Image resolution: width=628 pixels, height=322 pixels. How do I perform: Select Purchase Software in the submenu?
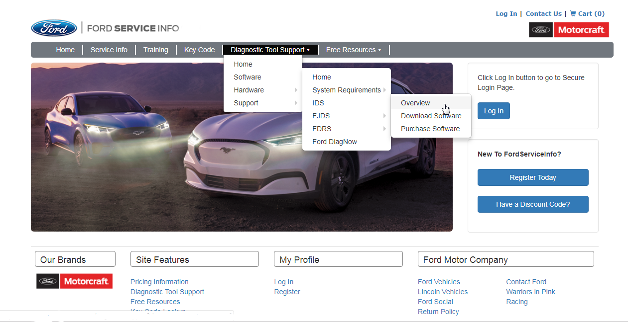(x=430, y=129)
